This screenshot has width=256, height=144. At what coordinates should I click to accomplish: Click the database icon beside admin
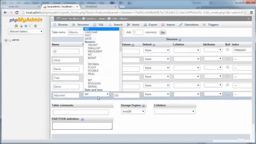[x=10, y=40]
